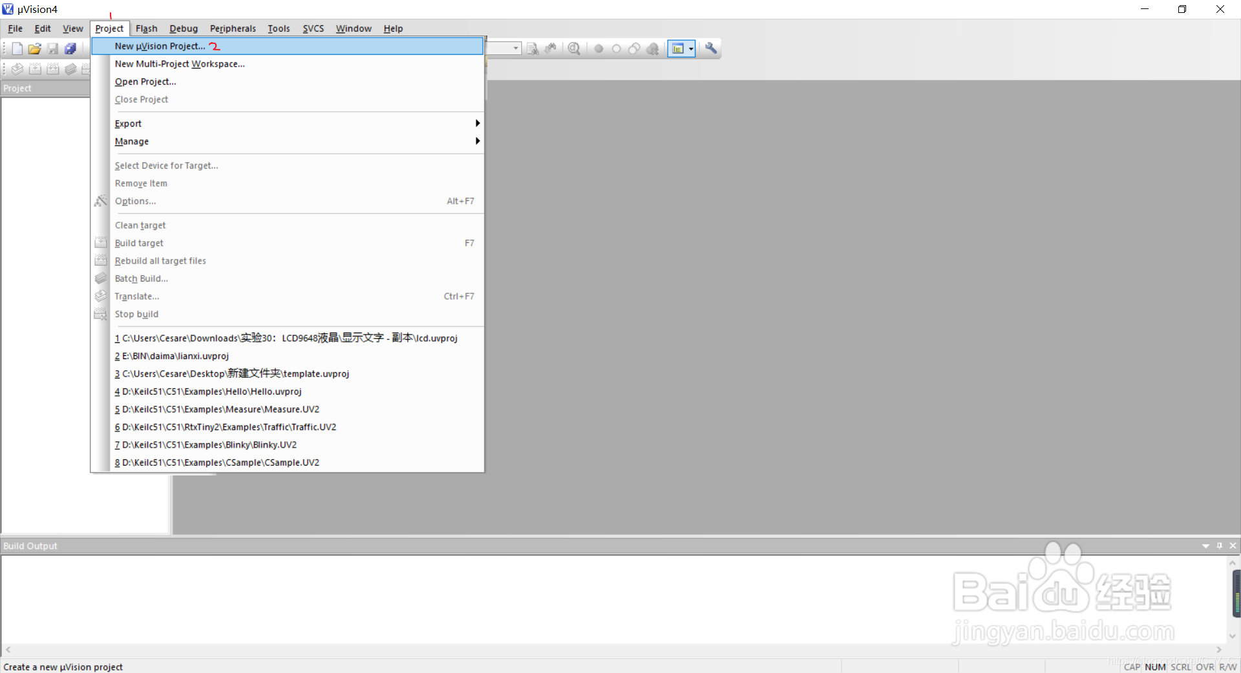Open recent project template.uvproj
This screenshot has height=673, width=1241.
288,374
